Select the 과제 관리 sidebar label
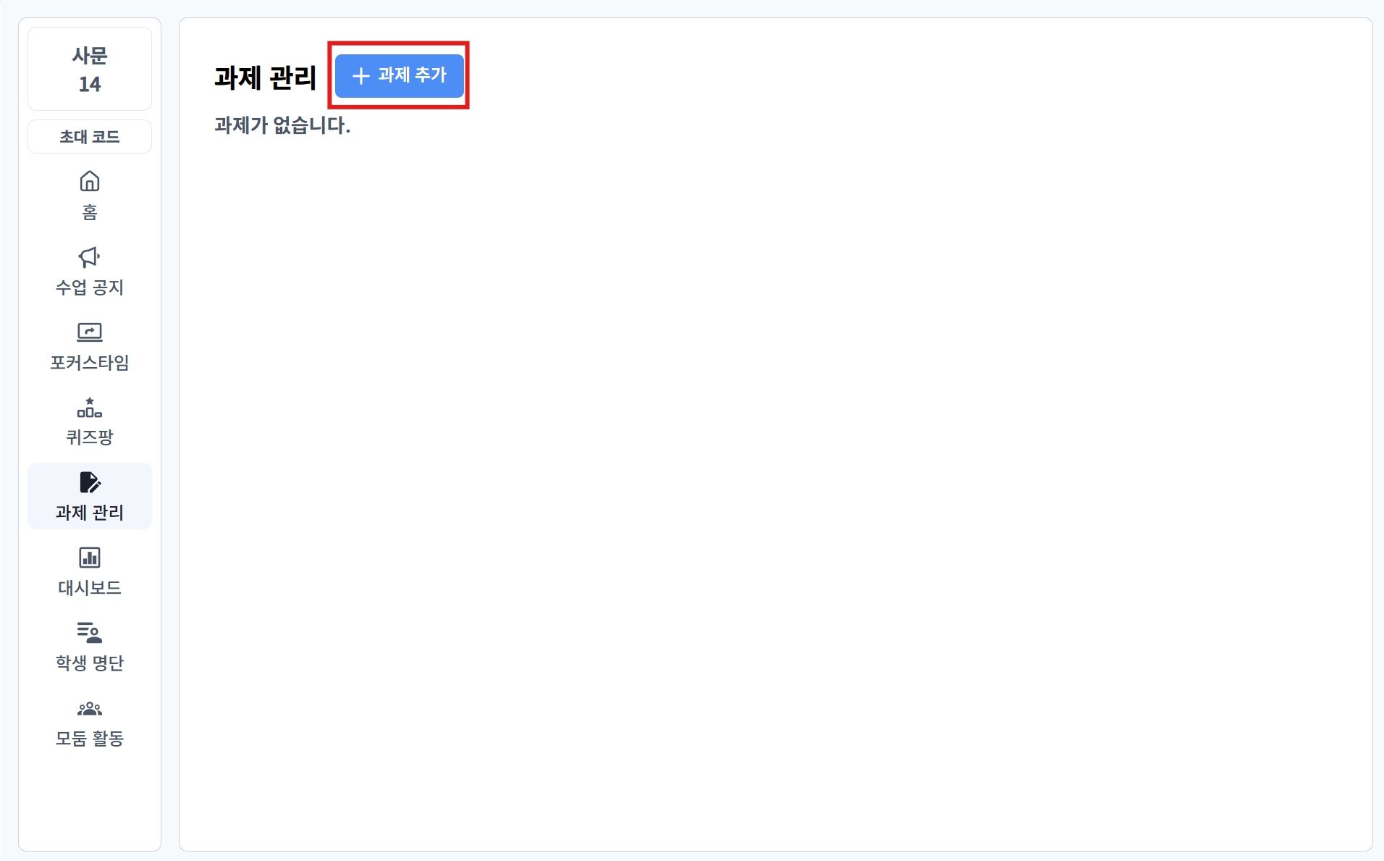The height and width of the screenshot is (861, 1384). pyautogui.click(x=90, y=513)
